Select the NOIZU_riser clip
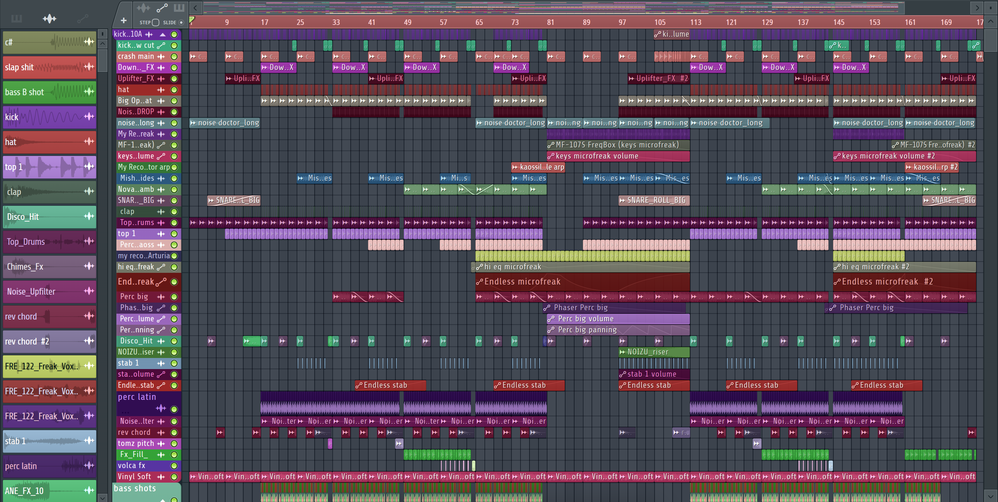 [x=654, y=352]
